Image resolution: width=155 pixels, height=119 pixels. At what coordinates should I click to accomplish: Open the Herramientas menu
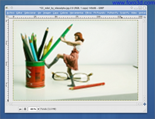(x=77, y=13)
